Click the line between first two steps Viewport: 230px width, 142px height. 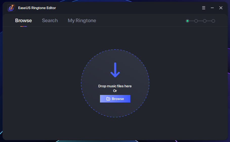(192, 21)
